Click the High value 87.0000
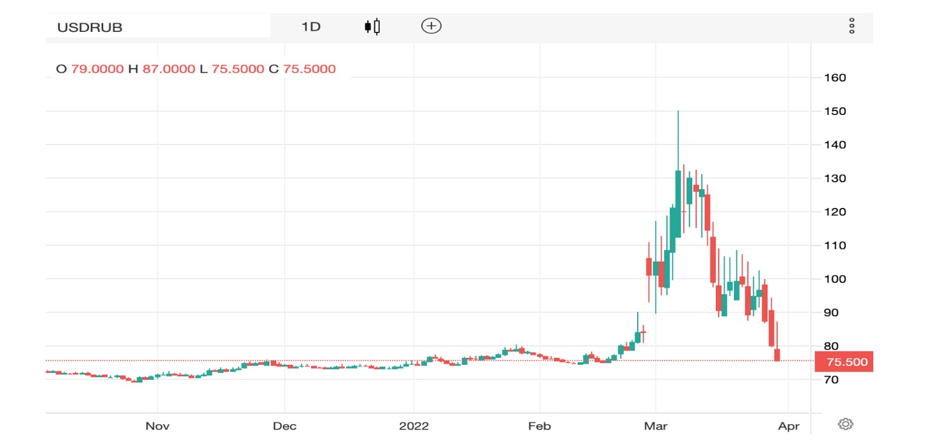The width and height of the screenshot is (932, 446). tap(168, 69)
